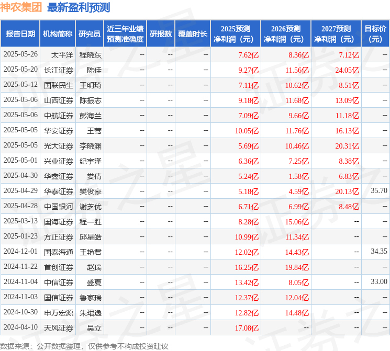Click the 华安证券 institution cell
The height and width of the screenshot is (351, 390).
tap(59, 131)
